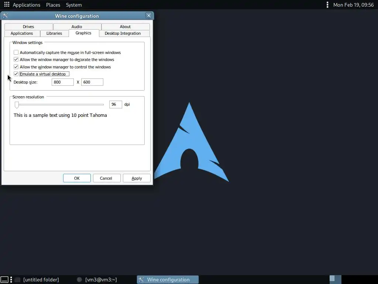Click the Wine configuration title bar icon
The width and height of the screenshot is (378, 284).
click(x=5, y=16)
